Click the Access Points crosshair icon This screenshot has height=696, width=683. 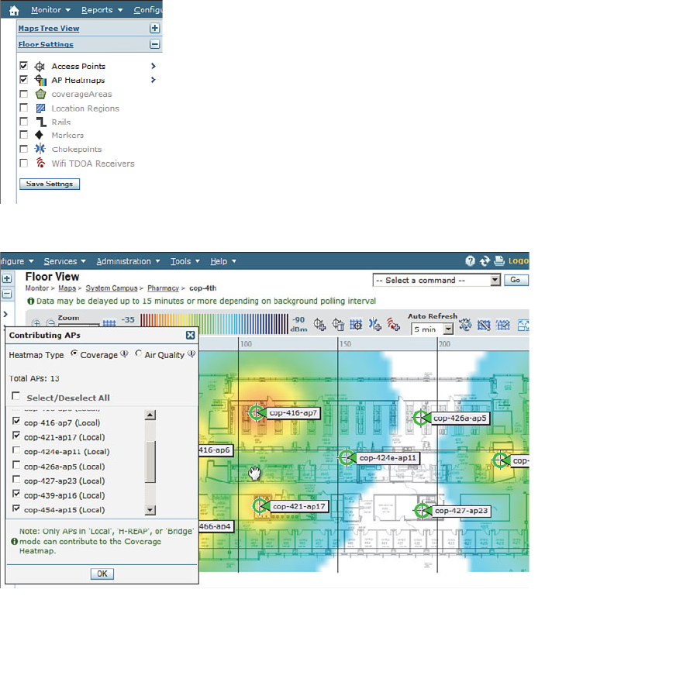(40, 67)
